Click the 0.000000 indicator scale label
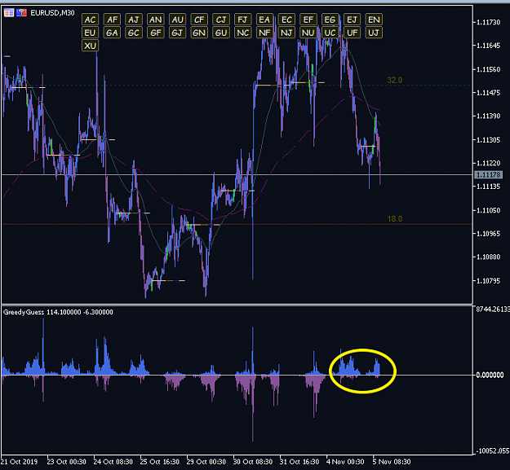This screenshot has height=470, width=510. (x=491, y=376)
